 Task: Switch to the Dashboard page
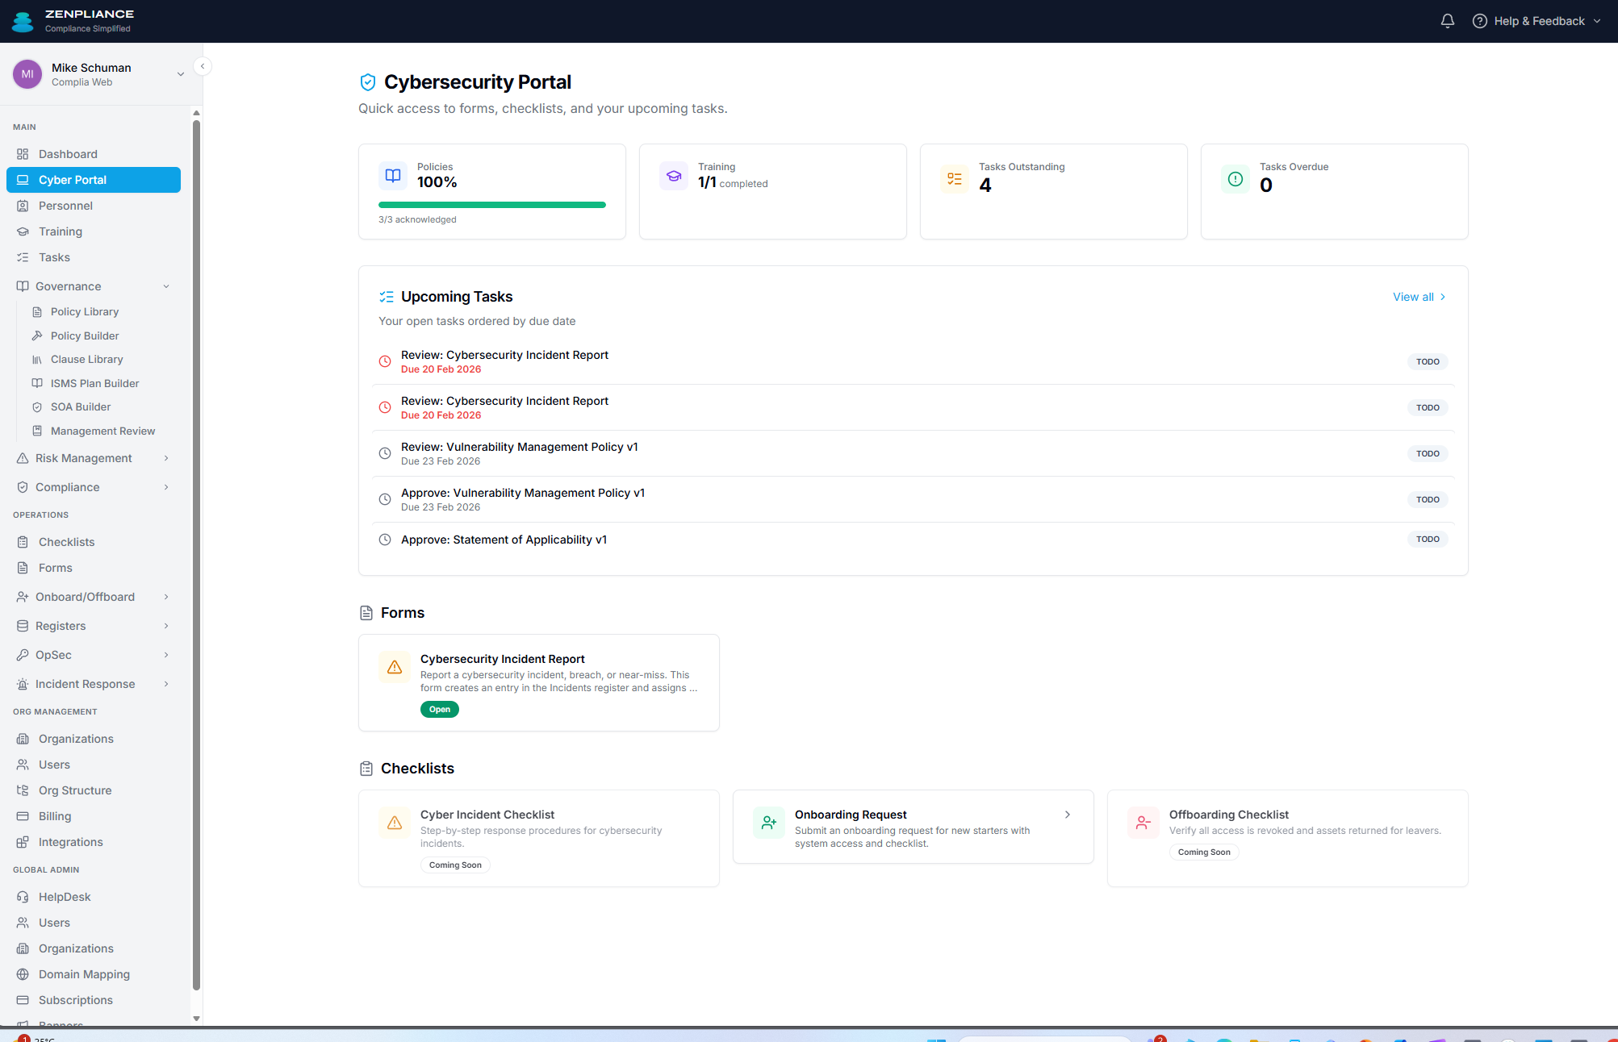pos(68,153)
